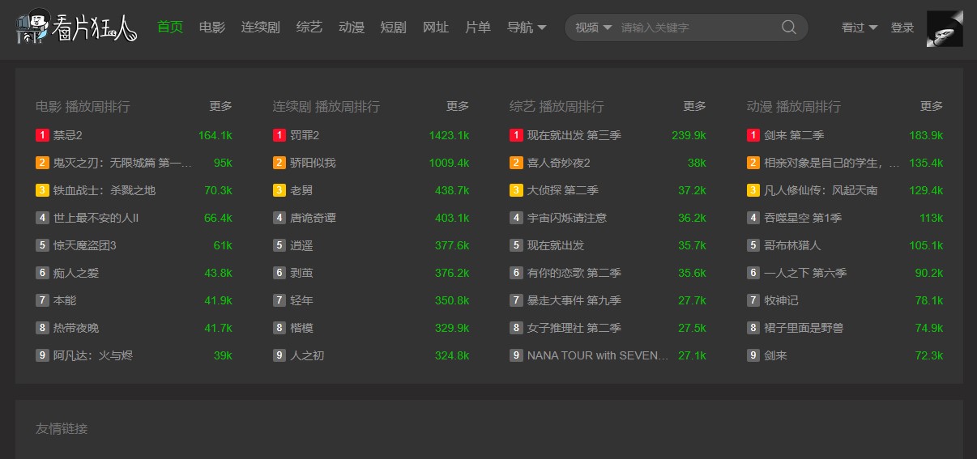
Task: Open anime 哥布林猎人
Action: pyautogui.click(x=792, y=245)
